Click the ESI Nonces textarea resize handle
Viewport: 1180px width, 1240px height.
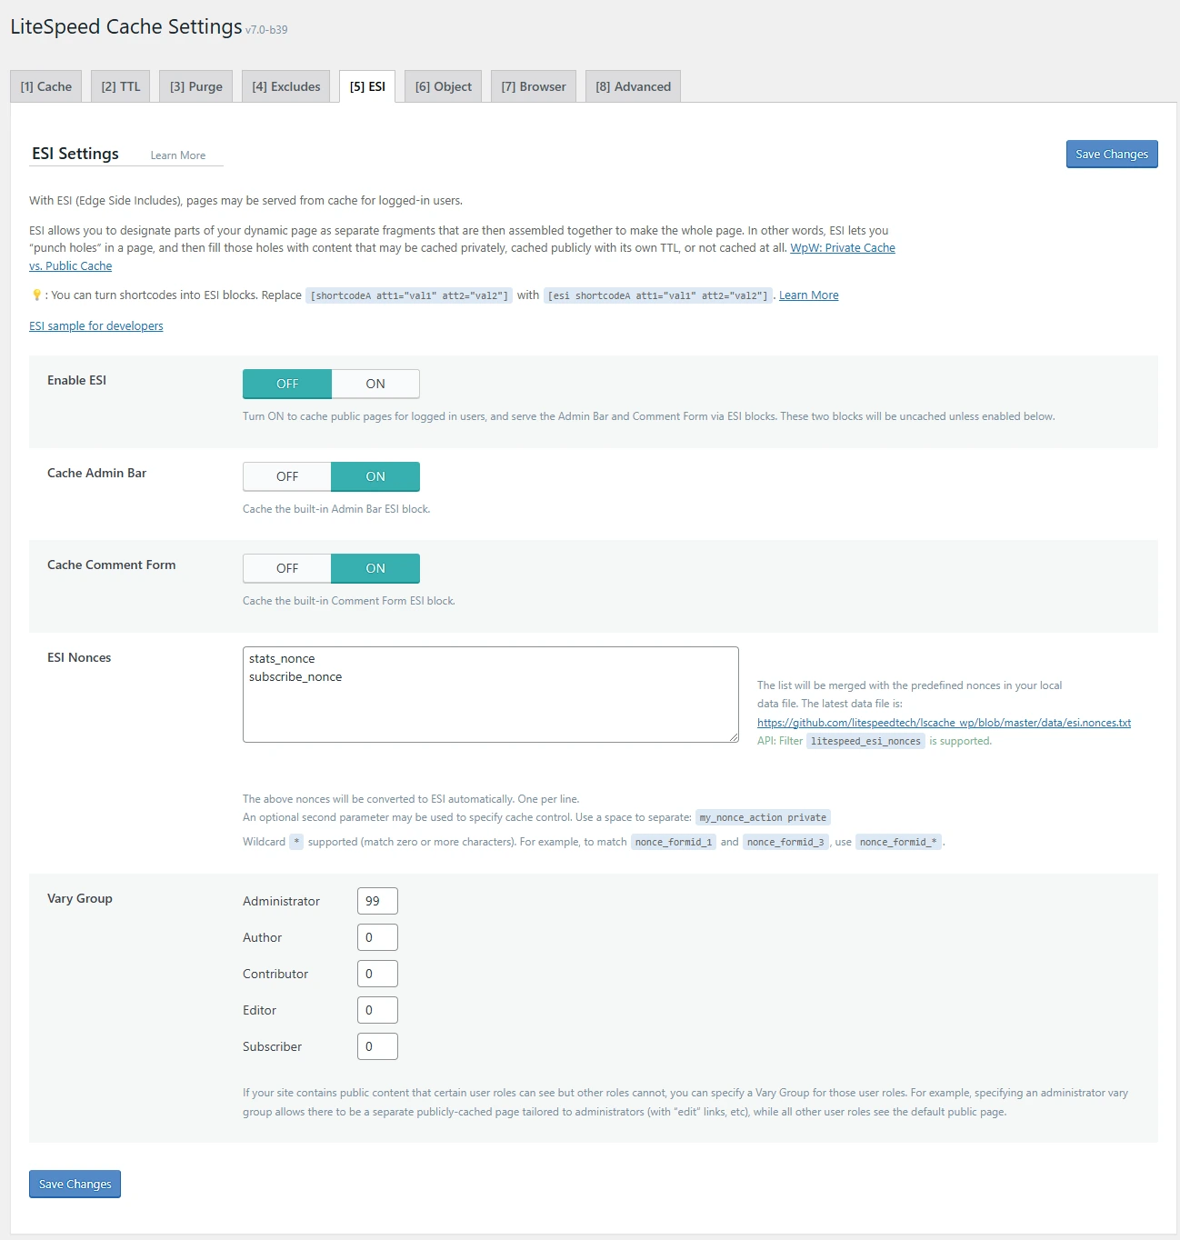734,737
